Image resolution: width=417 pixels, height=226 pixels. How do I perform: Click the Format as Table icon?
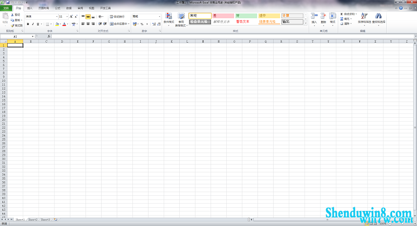coord(181,16)
